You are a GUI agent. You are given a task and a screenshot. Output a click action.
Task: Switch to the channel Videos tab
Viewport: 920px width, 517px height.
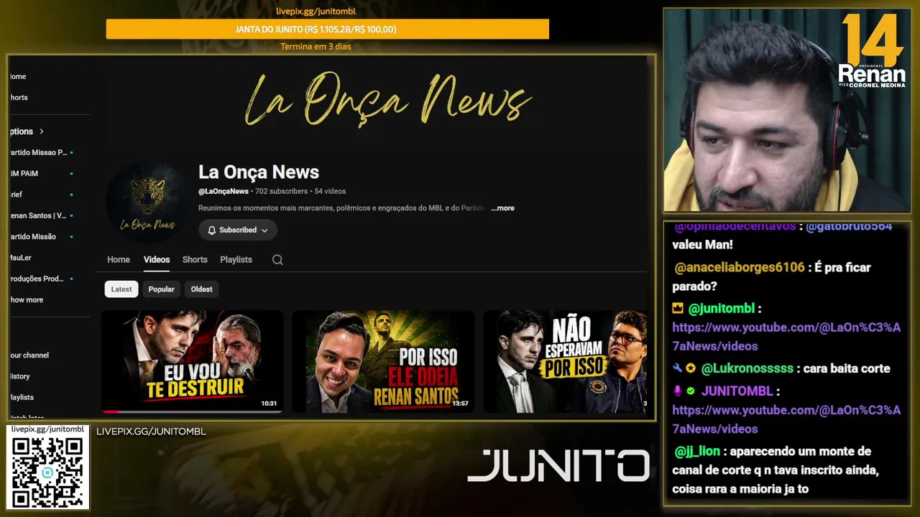157,260
